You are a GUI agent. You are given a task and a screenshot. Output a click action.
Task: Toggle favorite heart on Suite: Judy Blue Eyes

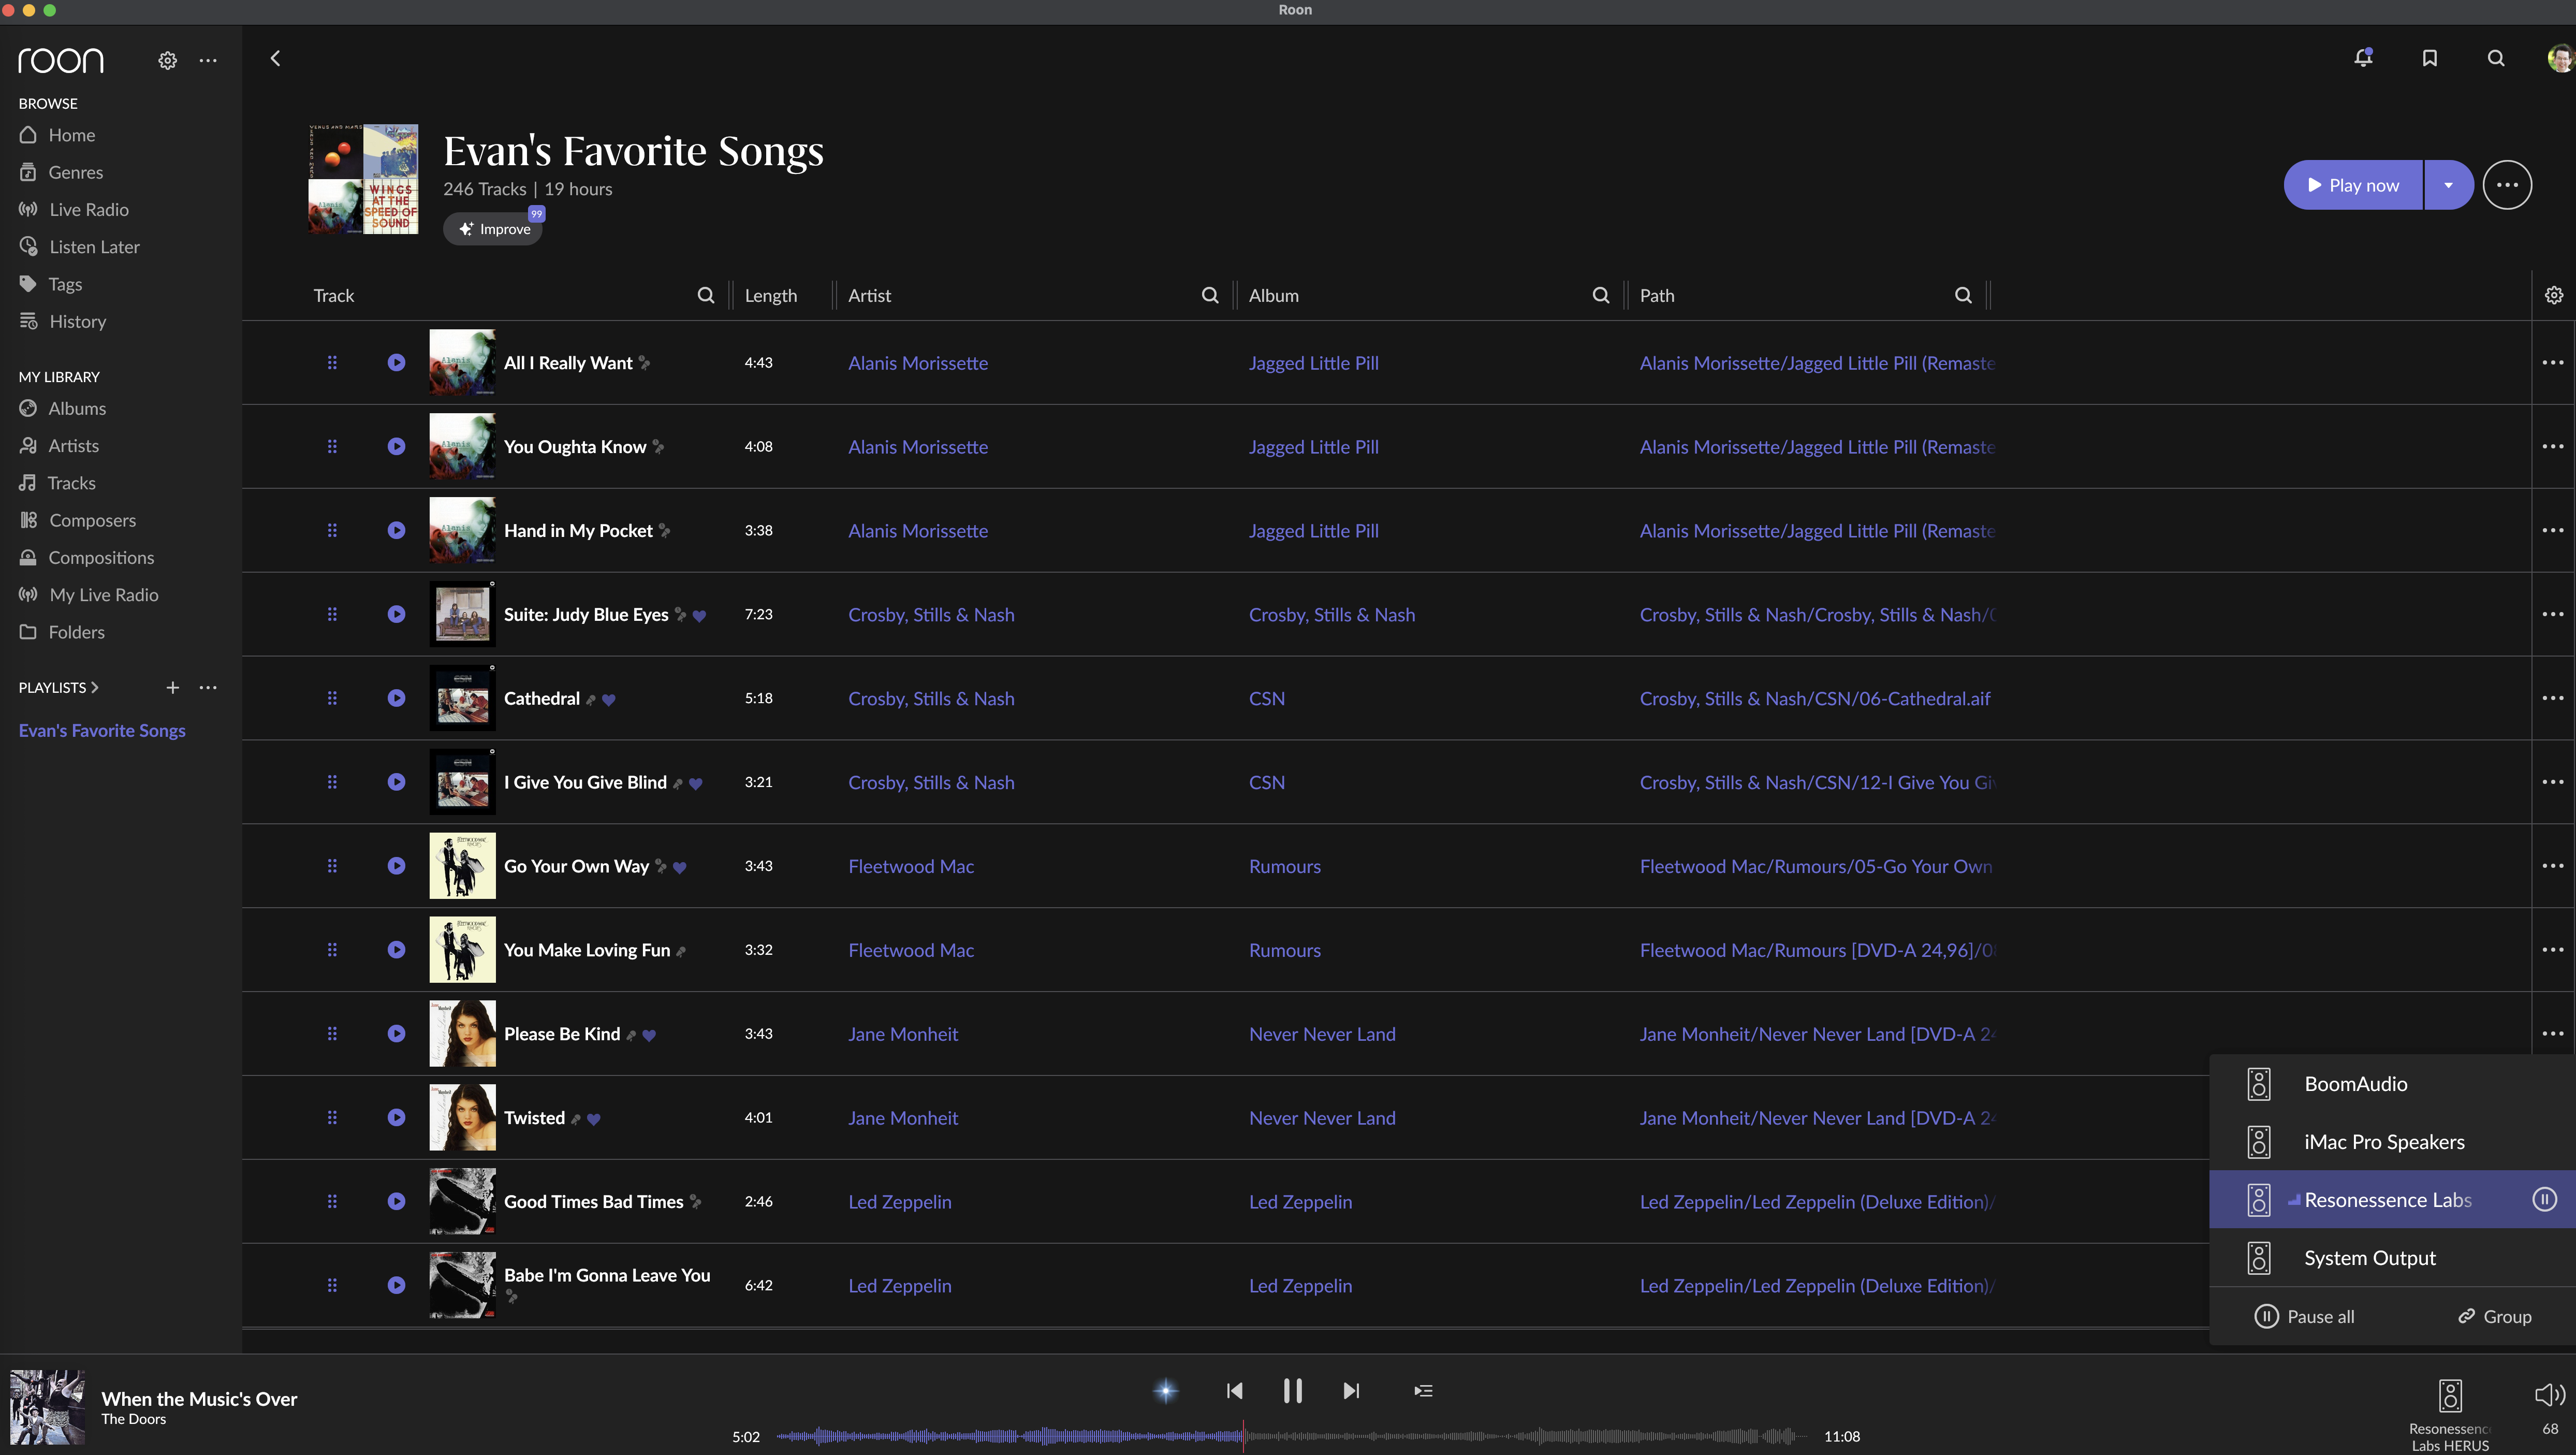pyautogui.click(x=700, y=616)
